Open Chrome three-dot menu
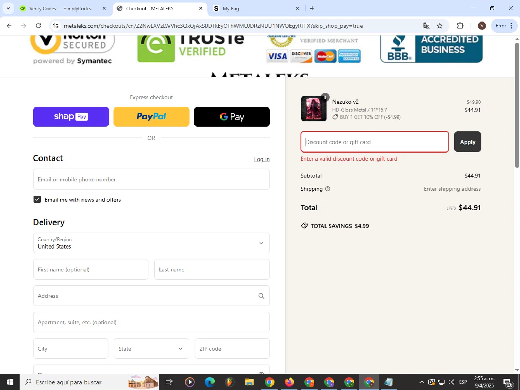Screen dimensions: 520x390 pyautogui.click(x=511, y=26)
